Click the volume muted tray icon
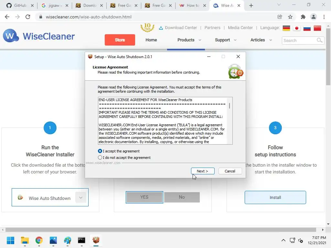The image size is (331, 248). click(x=301, y=240)
